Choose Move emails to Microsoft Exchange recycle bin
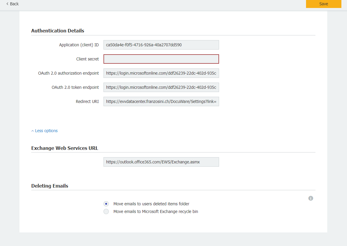The width and height of the screenshot is (347, 246). pyautogui.click(x=106, y=211)
